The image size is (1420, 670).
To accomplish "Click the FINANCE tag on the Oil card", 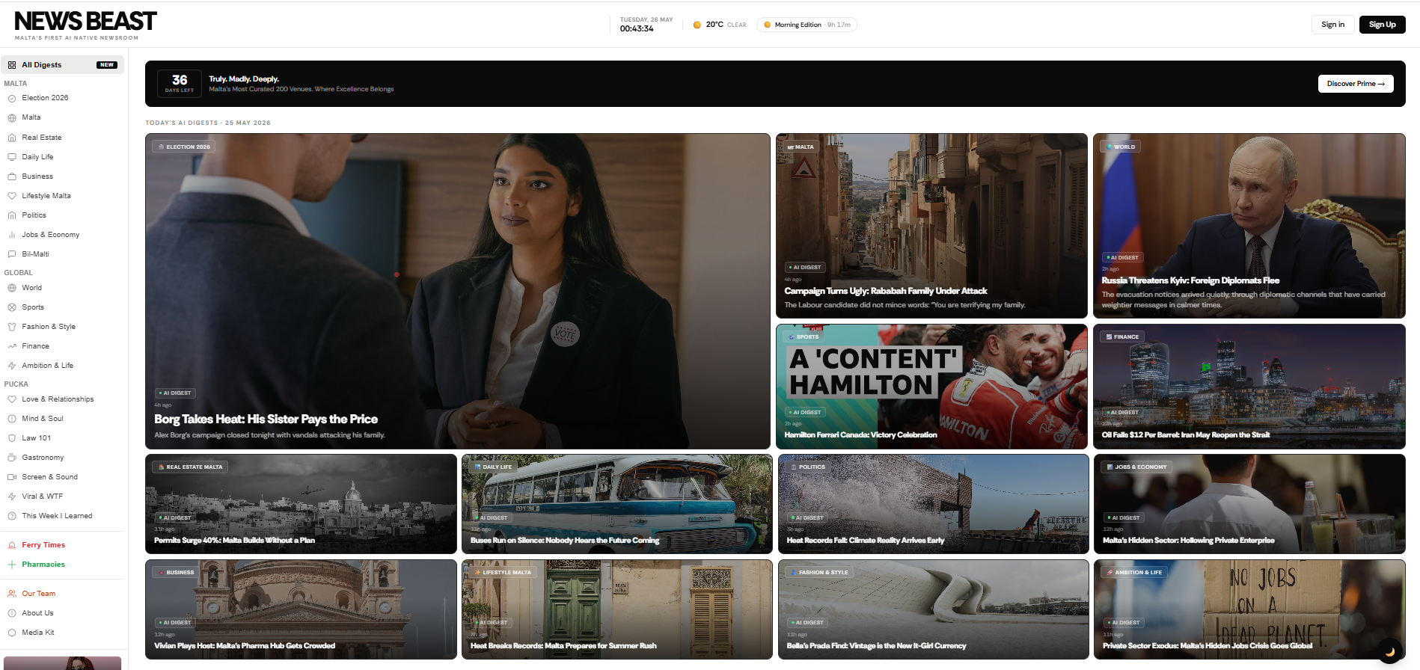I will click(1122, 336).
